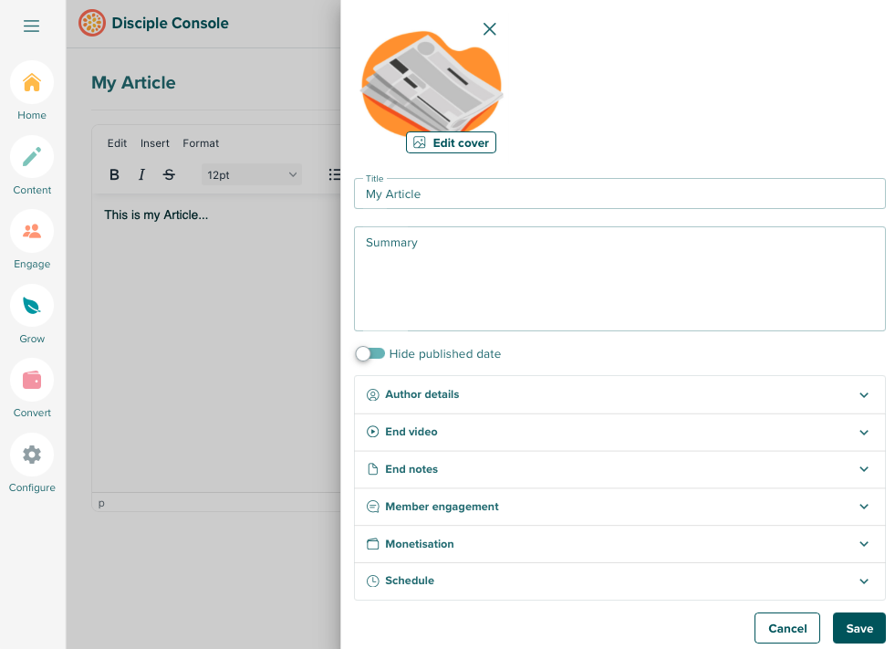Viewport: 895px width, 649px height.
Task: Open the hamburger menu icon
Action: coord(32,26)
